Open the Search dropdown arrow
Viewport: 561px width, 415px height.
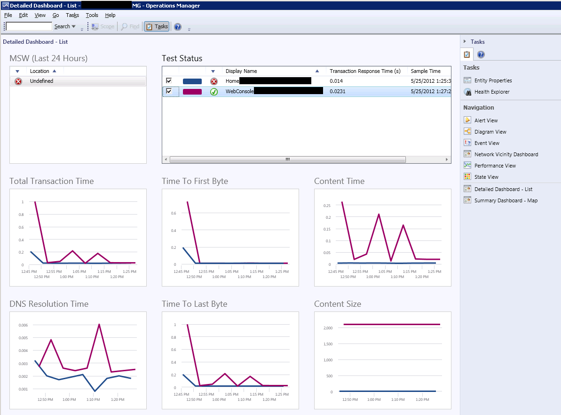[x=74, y=26]
